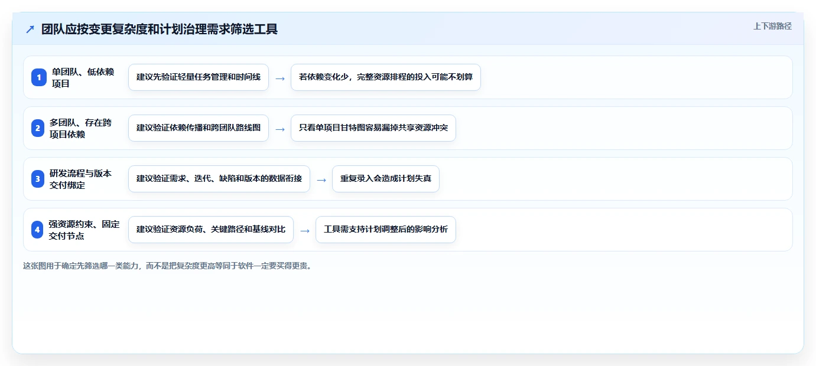
Task: Click the footnote starting with 这张图用于确定先筛选哪一类能力
Action: [167, 266]
